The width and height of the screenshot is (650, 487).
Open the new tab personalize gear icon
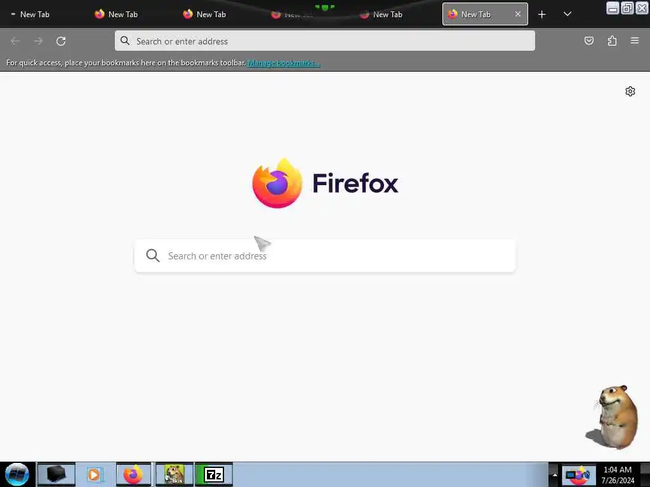coord(630,91)
